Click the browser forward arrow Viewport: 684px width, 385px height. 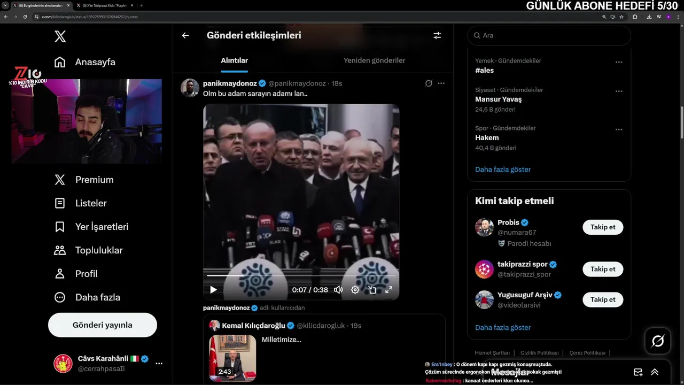[15, 17]
